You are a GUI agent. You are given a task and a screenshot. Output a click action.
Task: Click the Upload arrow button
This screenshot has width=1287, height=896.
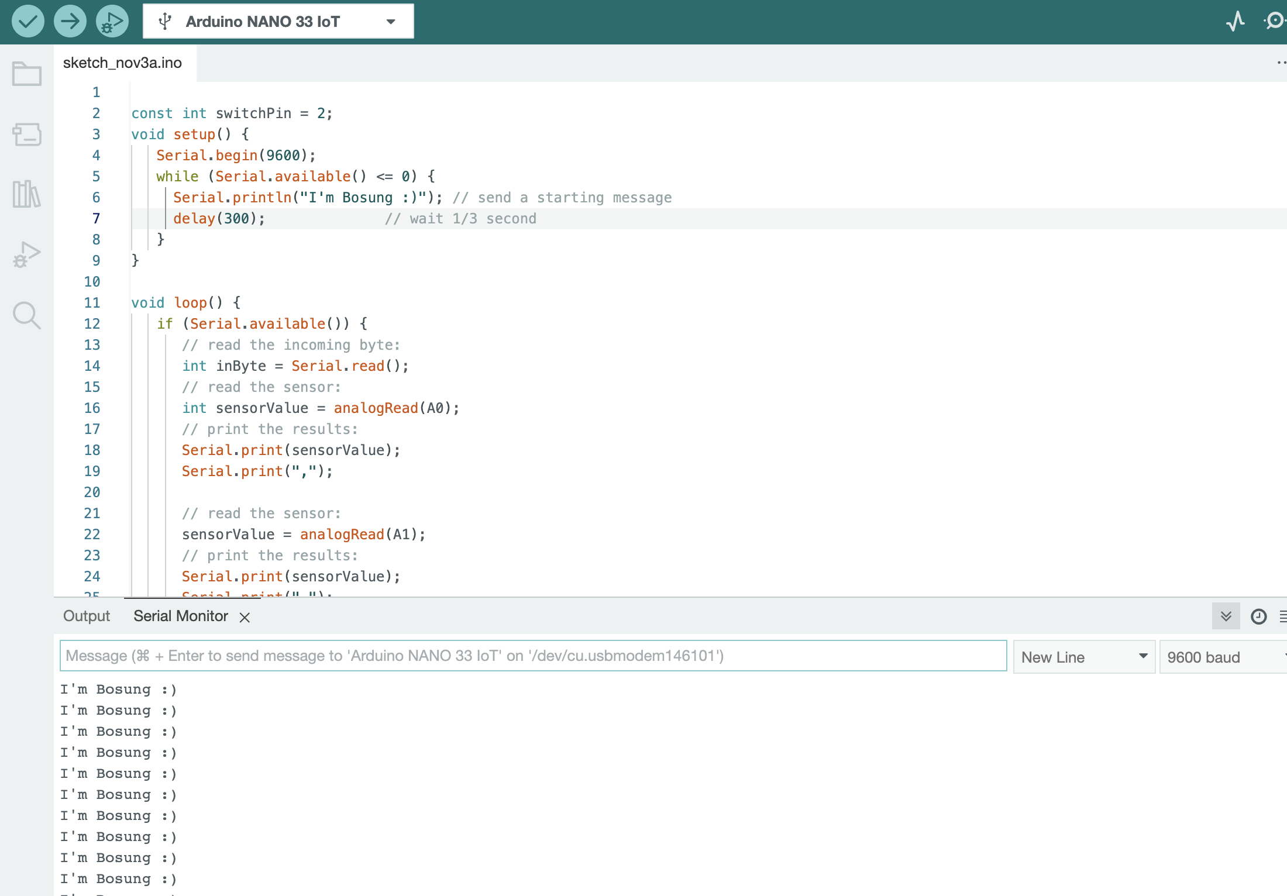tap(70, 22)
